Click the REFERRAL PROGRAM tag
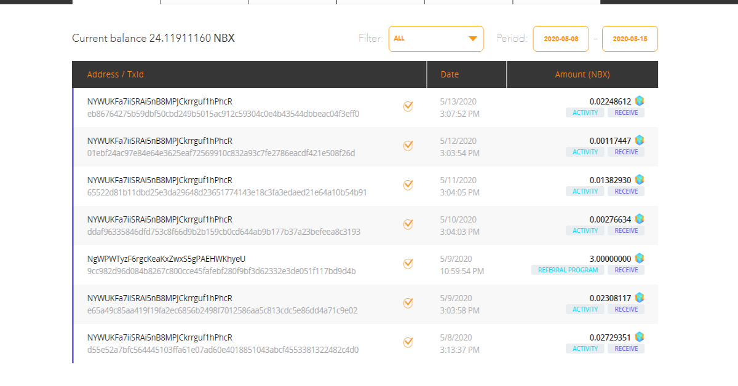 (x=568, y=270)
